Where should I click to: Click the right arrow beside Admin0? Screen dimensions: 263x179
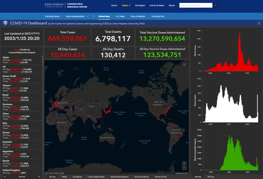(39, 177)
